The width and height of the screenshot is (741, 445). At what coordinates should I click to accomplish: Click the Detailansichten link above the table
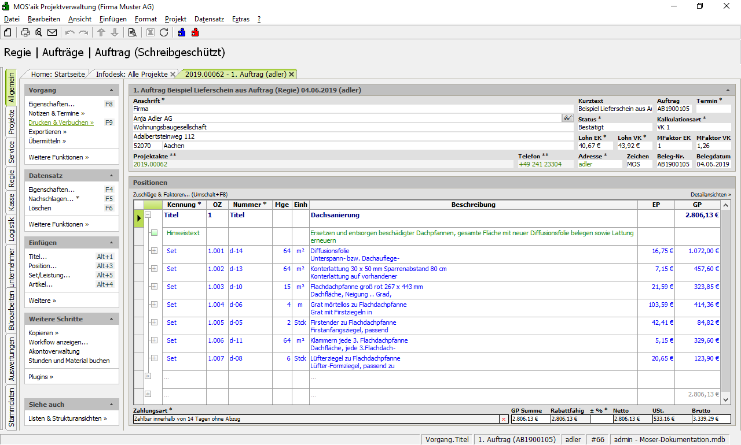tap(710, 195)
